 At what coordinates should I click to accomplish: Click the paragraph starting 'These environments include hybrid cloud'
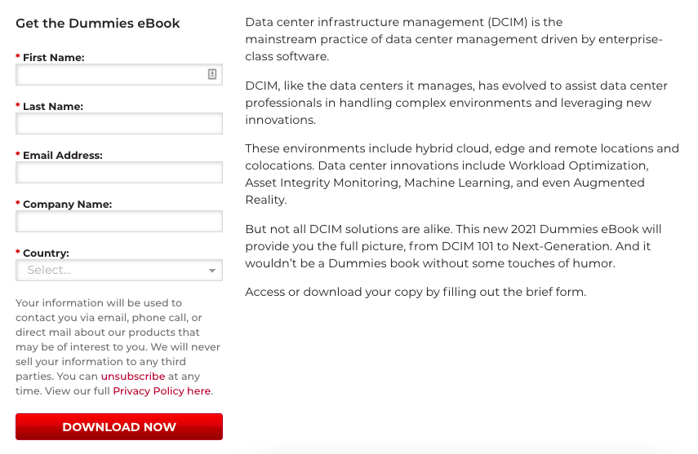pos(462,174)
